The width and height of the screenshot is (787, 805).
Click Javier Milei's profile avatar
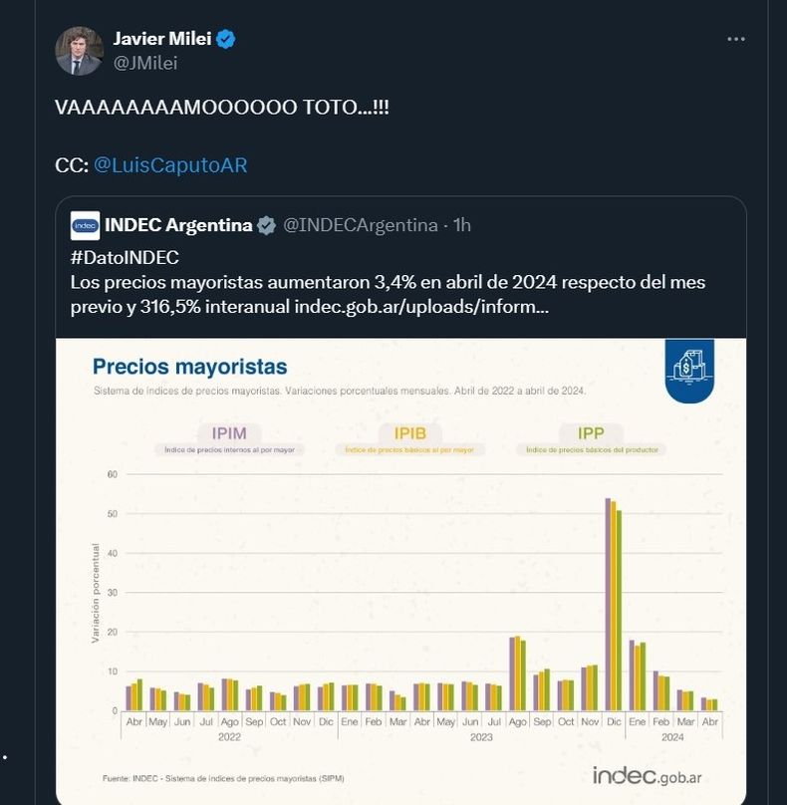pyautogui.click(x=79, y=51)
